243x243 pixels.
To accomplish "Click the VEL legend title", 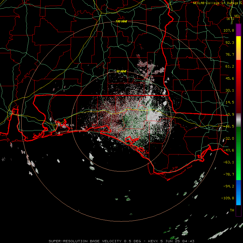I will pos(237,16).
